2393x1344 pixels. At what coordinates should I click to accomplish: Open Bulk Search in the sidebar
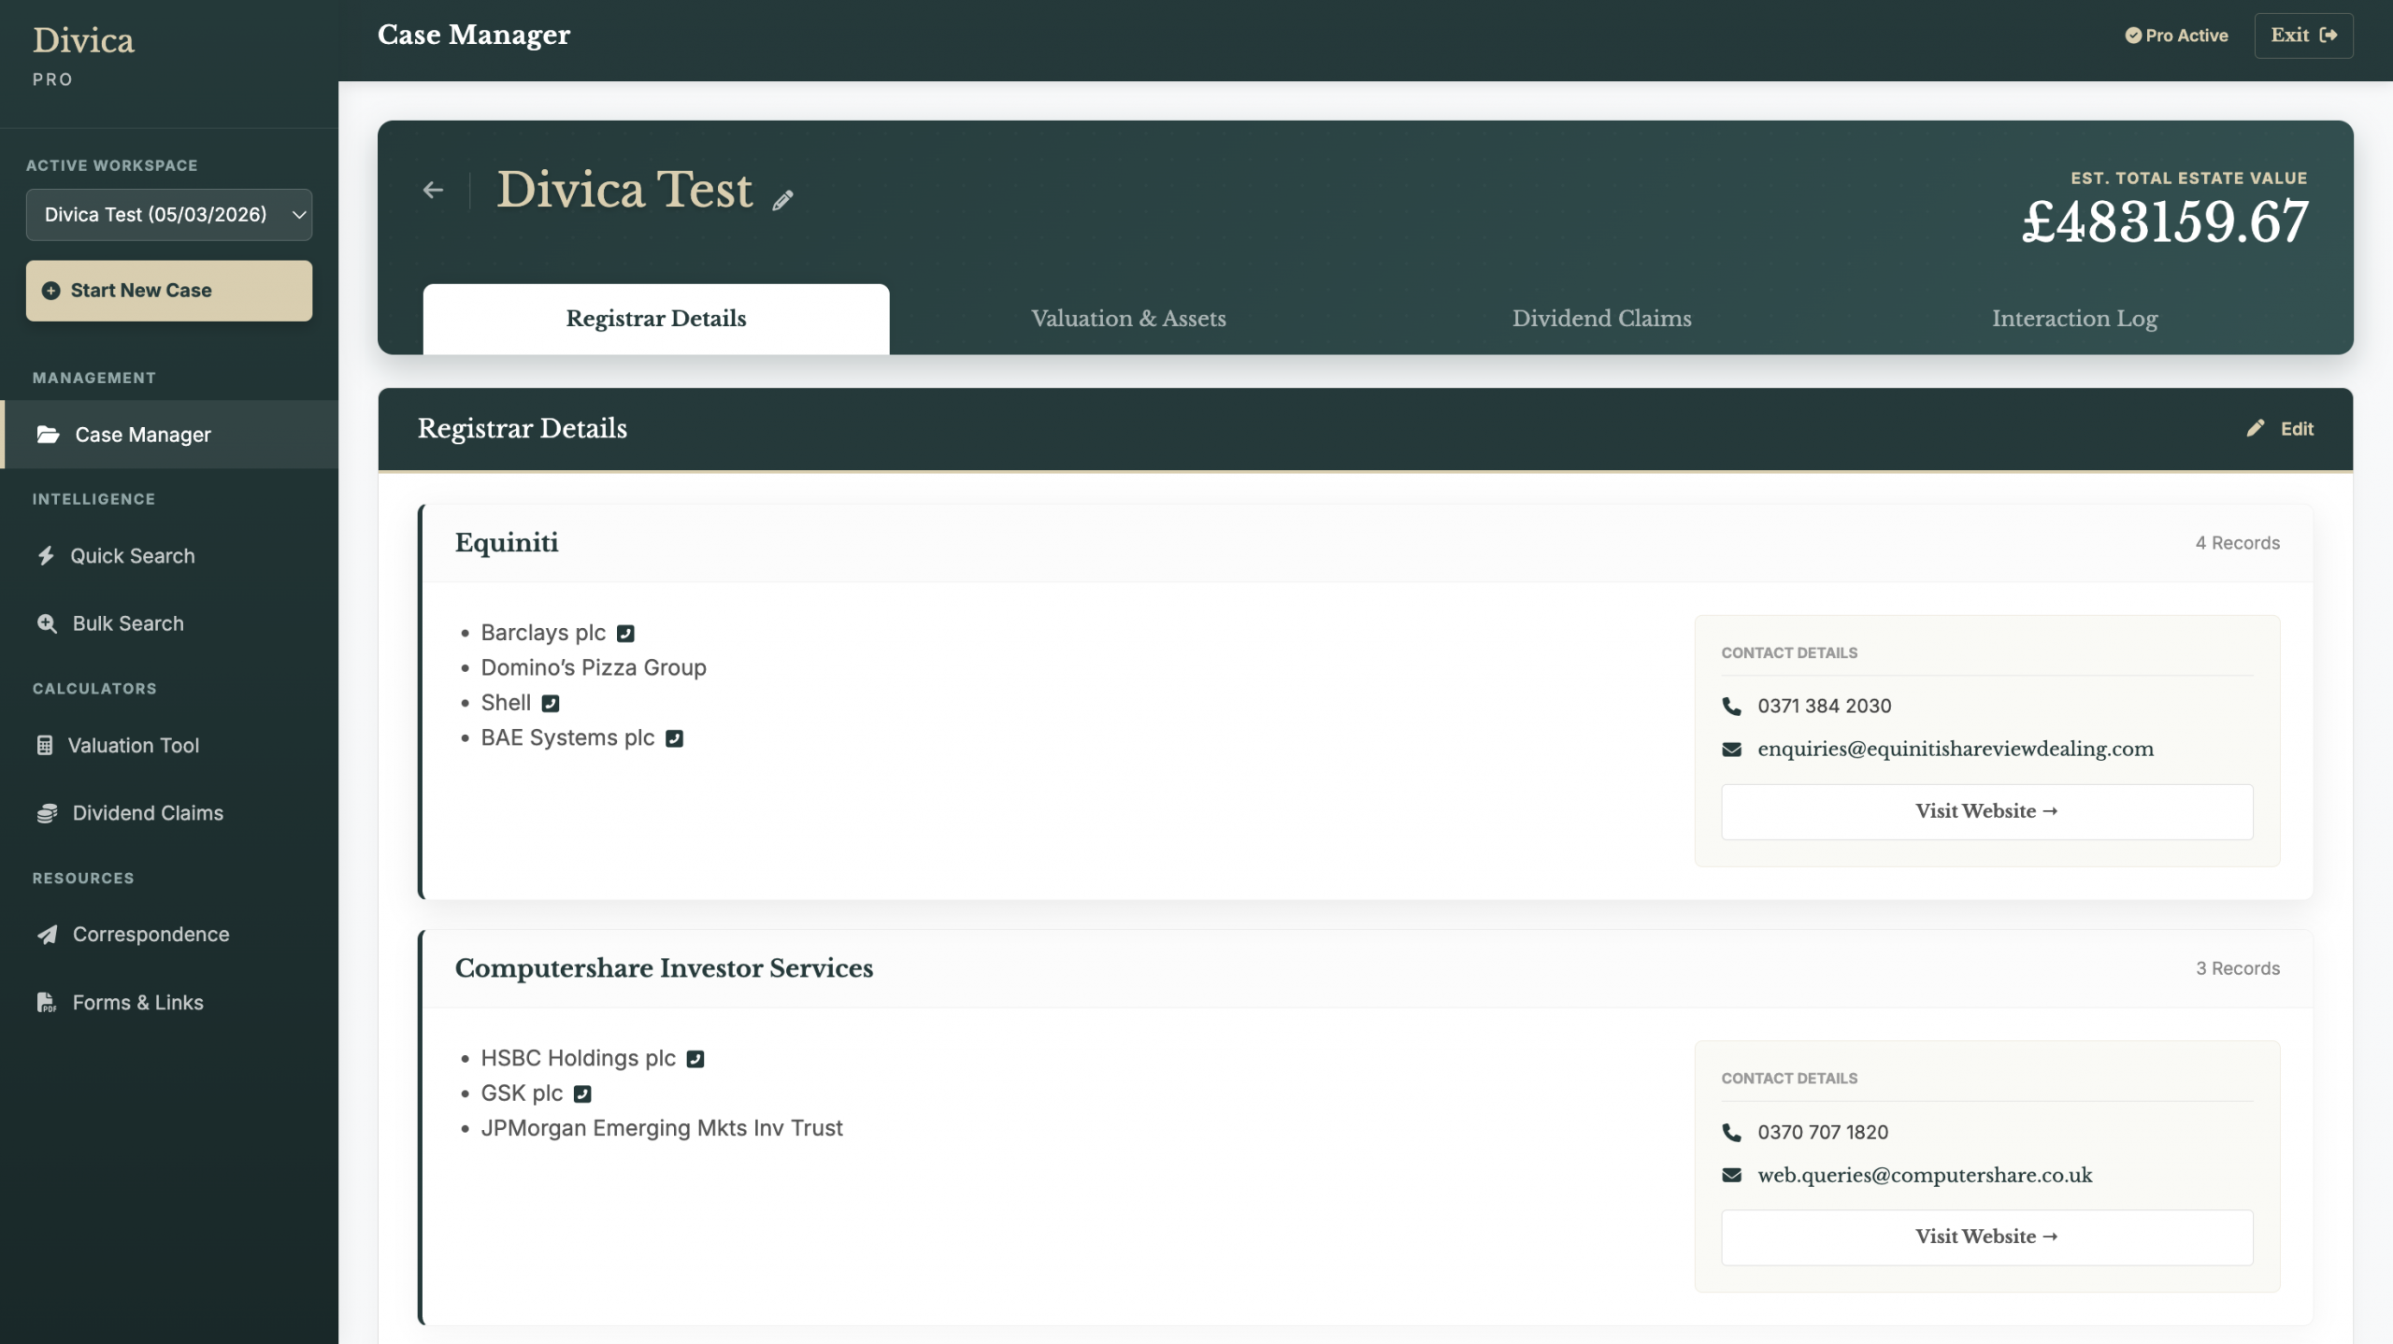click(169, 623)
